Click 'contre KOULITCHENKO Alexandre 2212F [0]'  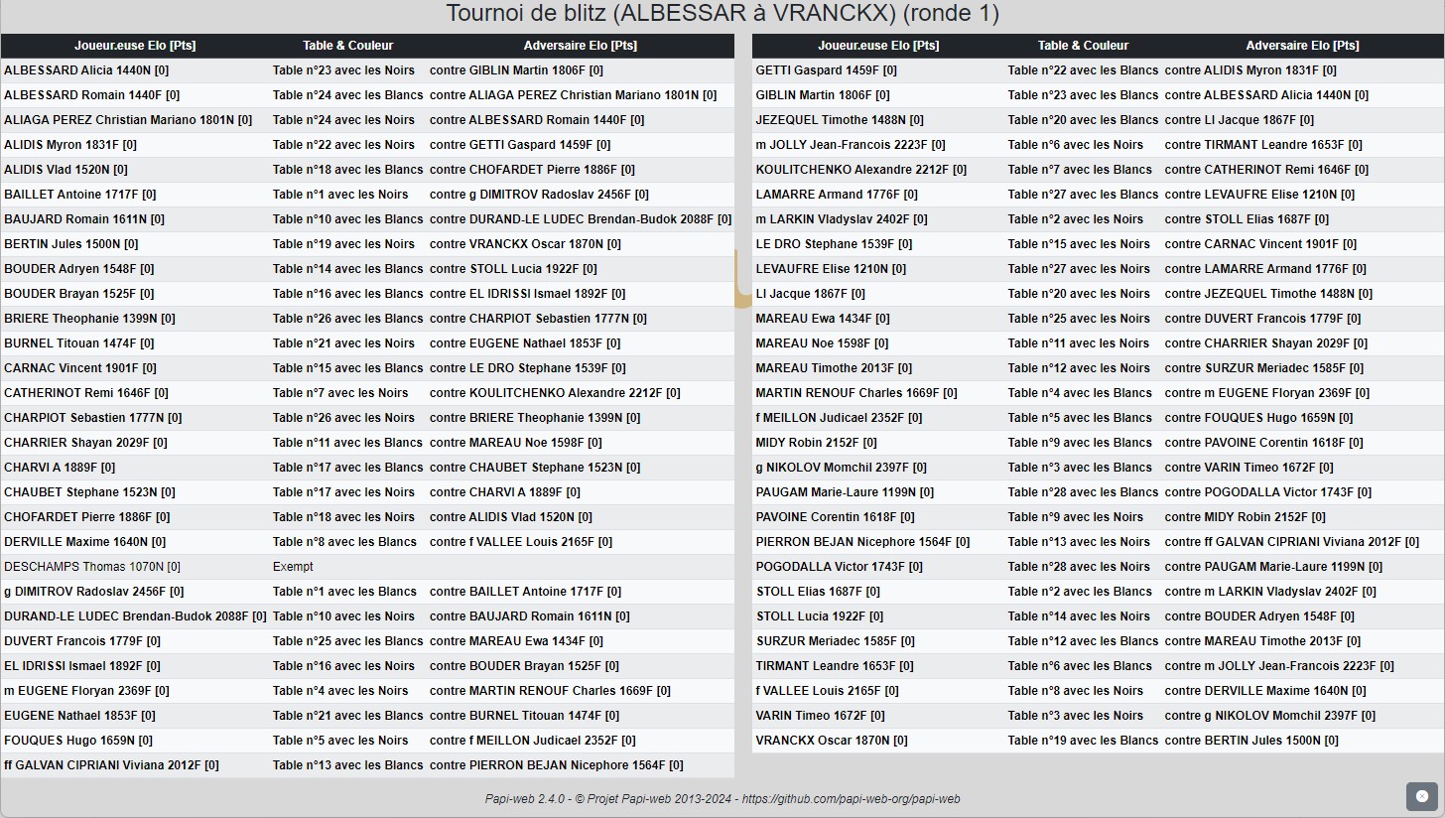[555, 393]
